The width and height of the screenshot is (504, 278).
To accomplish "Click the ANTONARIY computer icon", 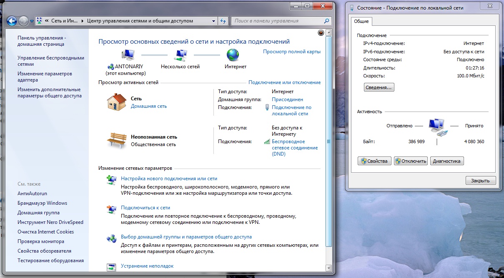I will coord(127,55).
